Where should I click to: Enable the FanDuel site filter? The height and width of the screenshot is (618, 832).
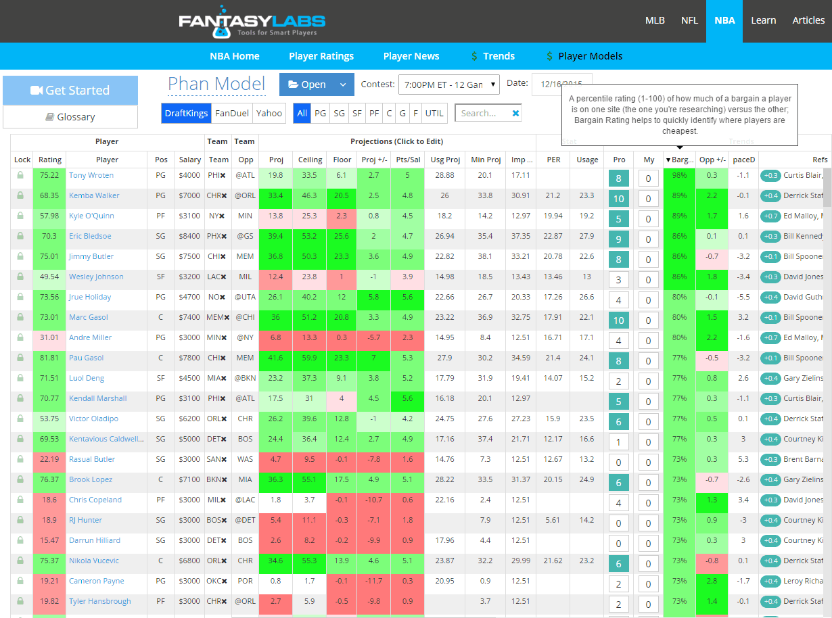tap(231, 113)
